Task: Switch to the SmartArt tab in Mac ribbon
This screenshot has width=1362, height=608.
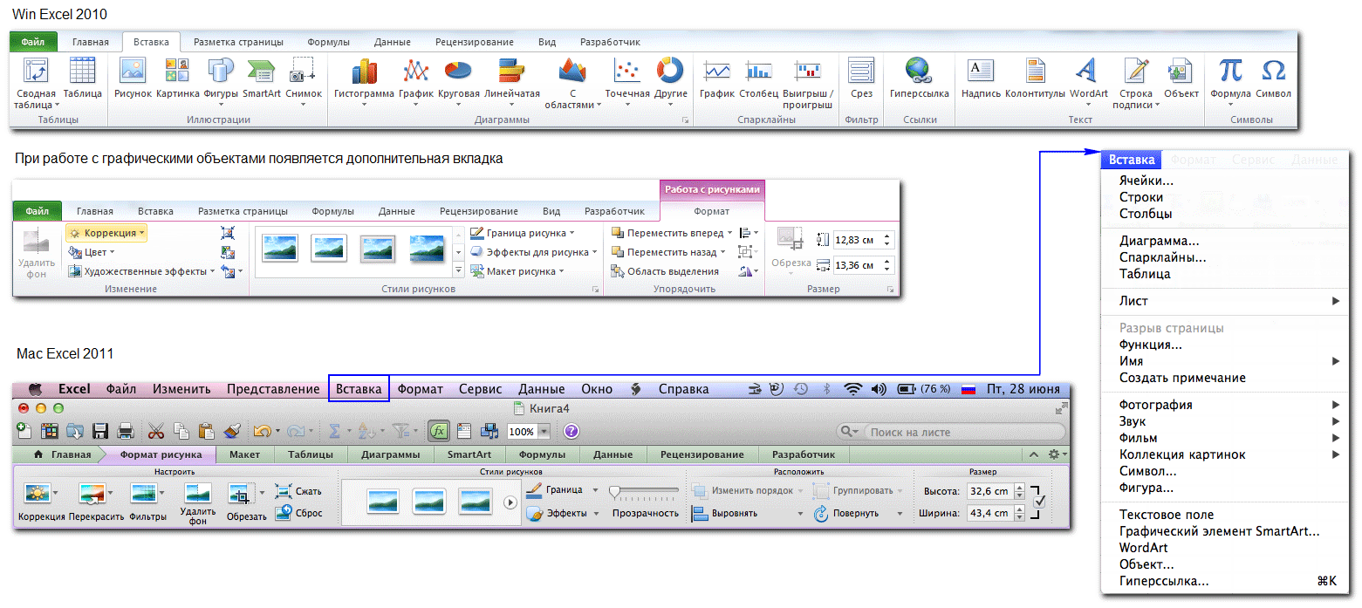Action: point(469,454)
